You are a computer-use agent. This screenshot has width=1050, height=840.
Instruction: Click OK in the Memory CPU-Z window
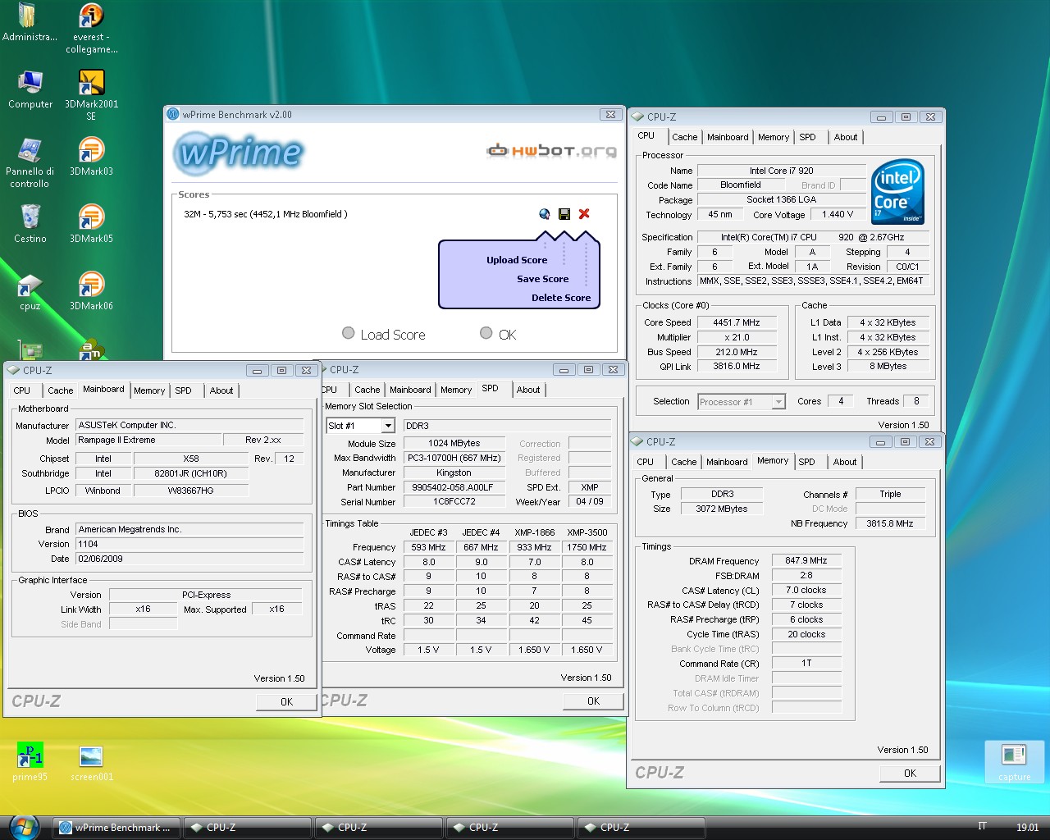pos(910,773)
